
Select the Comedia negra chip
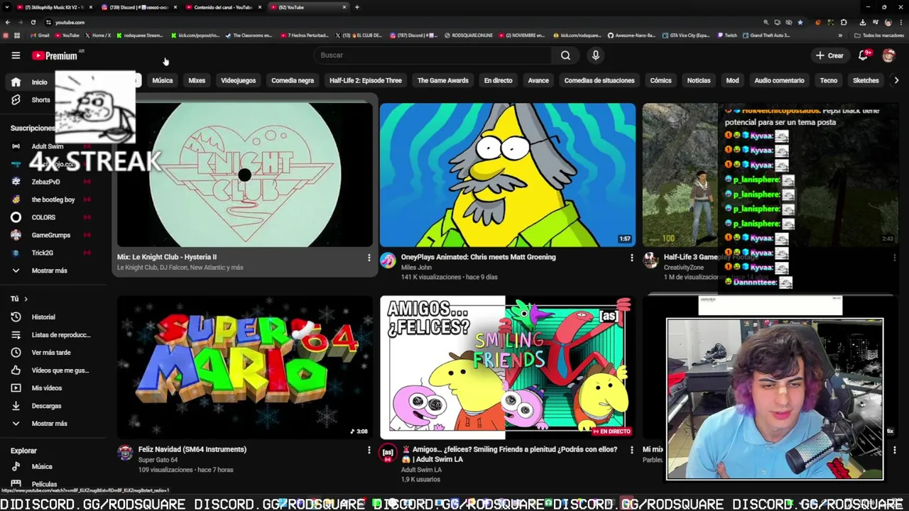[293, 80]
